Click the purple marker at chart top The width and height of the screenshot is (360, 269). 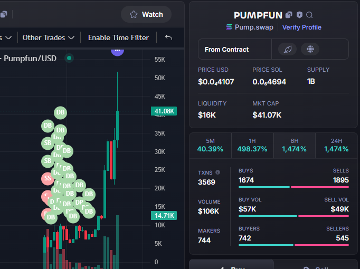pyautogui.click(x=117, y=52)
